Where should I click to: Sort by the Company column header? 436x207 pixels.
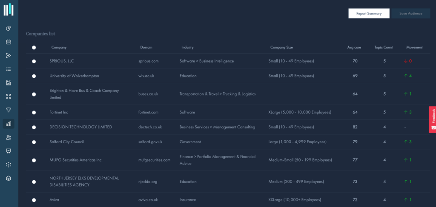click(x=59, y=48)
